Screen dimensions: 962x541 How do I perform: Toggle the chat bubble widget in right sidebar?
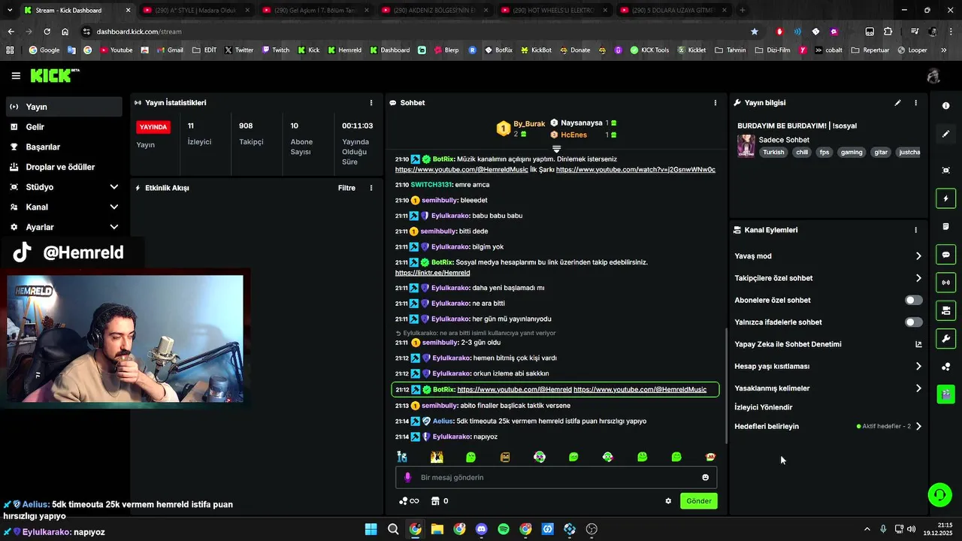[x=945, y=255]
